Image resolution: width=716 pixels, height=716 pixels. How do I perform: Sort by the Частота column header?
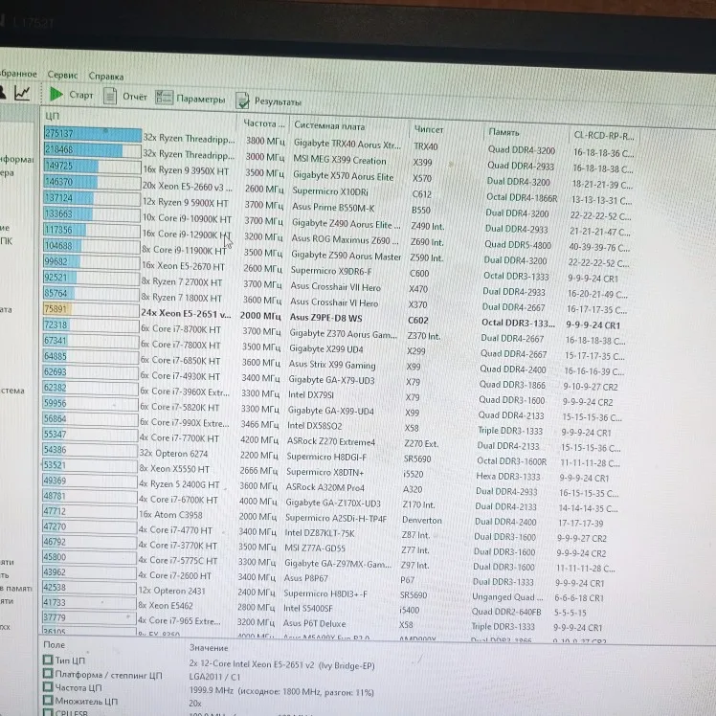click(263, 123)
